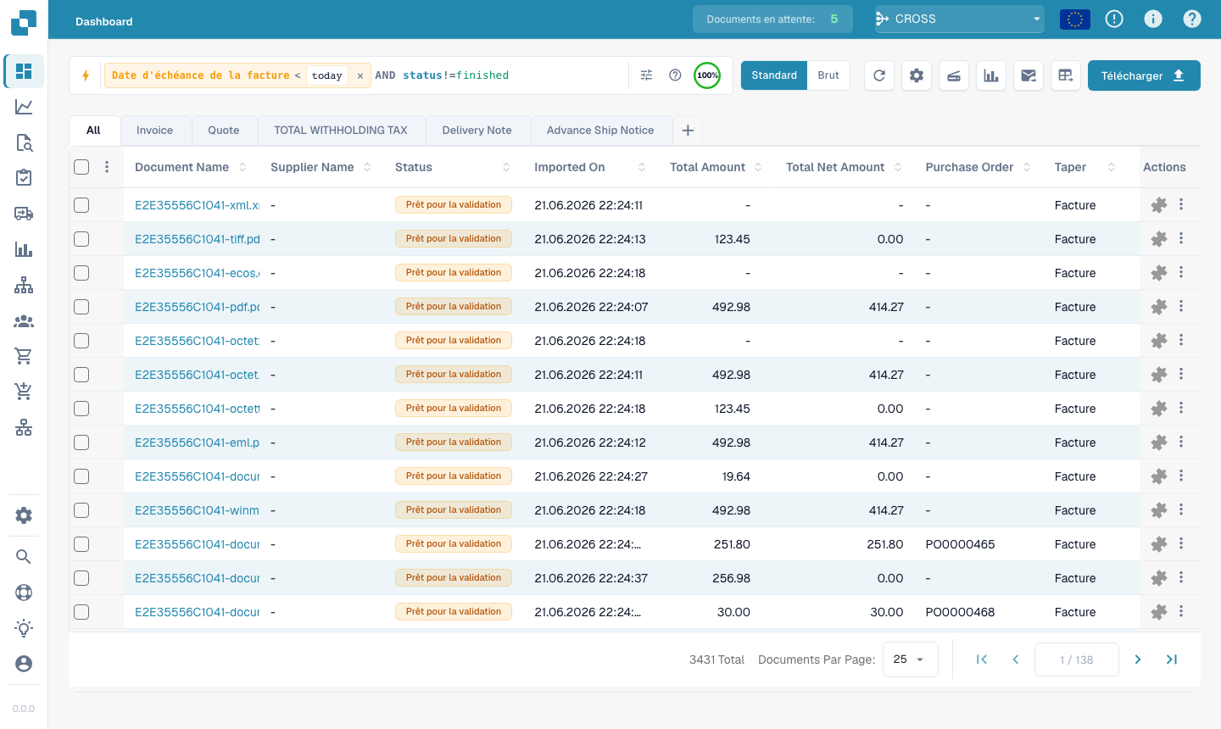Screen dimensions: 1221x729
Task: Sort by the Document Name column arrows
Action: tap(243, 167)
